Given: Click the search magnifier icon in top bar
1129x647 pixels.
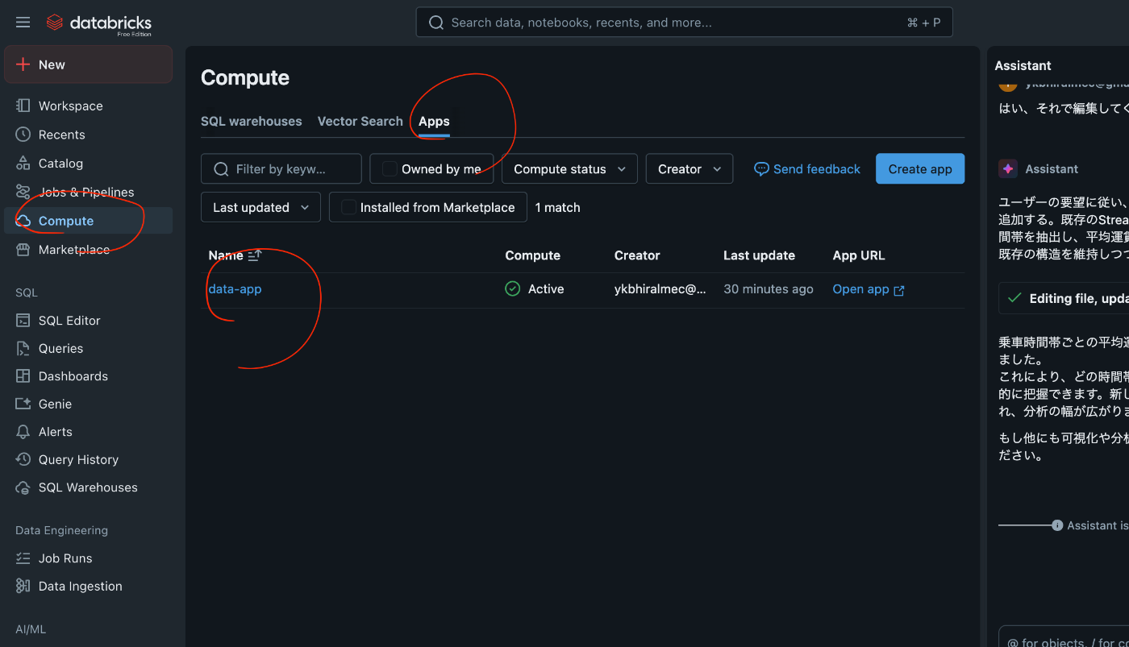Looking at the screenshot, I should tap(436, 23).
